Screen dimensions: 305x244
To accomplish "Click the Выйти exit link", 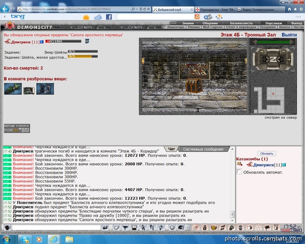I will [x=289, y=35].
